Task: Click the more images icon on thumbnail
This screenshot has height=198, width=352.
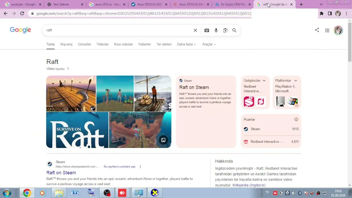Action: [x=163, y=140]
